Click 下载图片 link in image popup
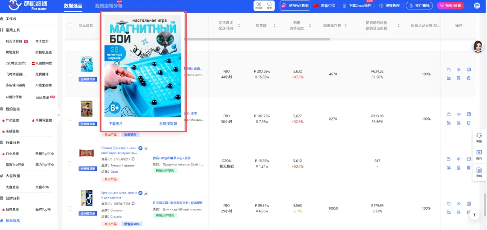487x230 pixels. coord(115,124)
